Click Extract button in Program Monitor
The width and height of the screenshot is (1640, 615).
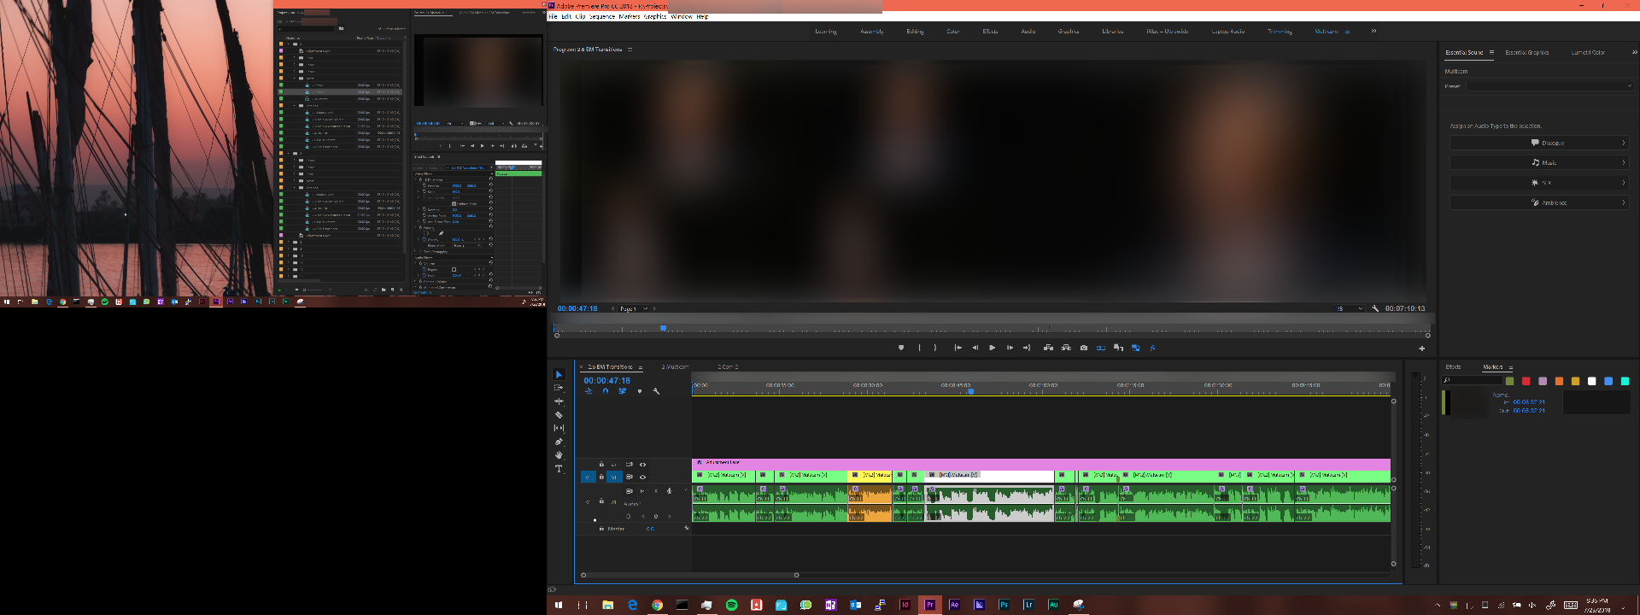click(x=1066, y=348)
